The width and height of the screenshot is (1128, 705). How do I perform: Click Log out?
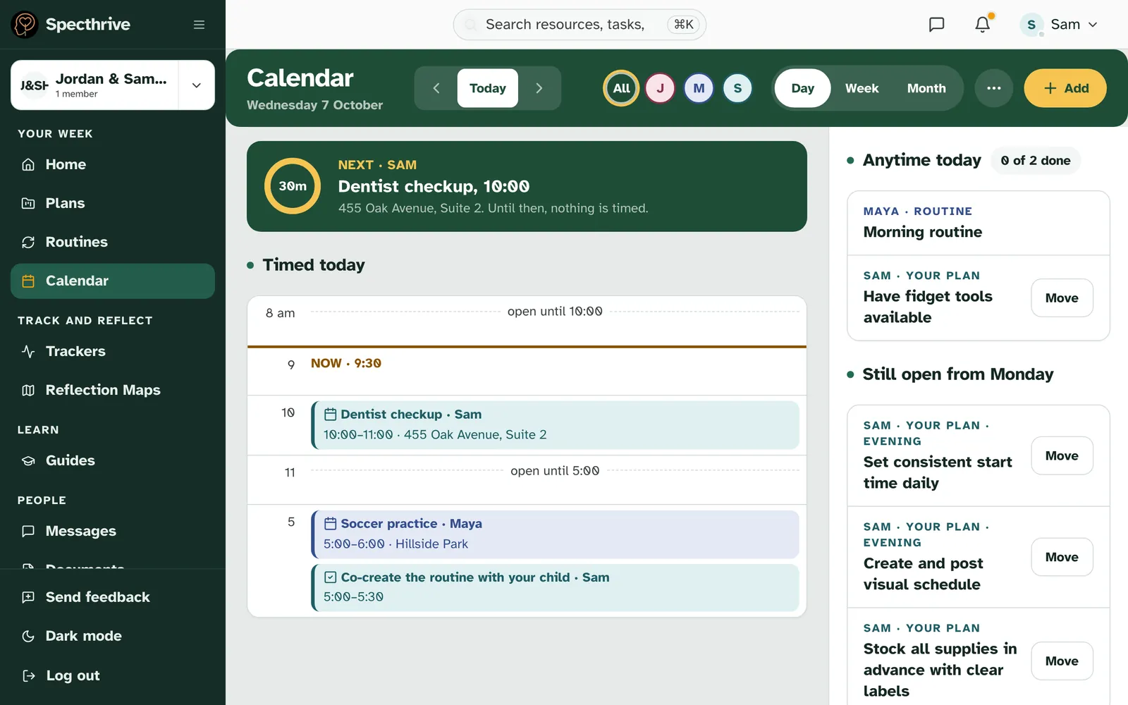(x=113, y=675)
